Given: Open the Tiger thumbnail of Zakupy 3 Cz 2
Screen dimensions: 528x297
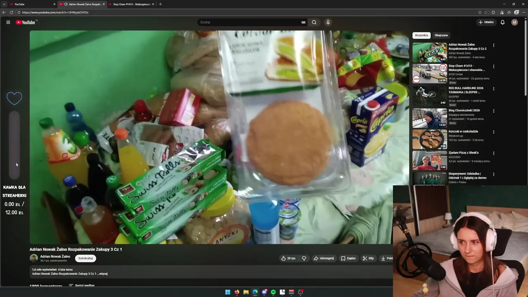Looking at the screenshot, I should pos(429,52).
